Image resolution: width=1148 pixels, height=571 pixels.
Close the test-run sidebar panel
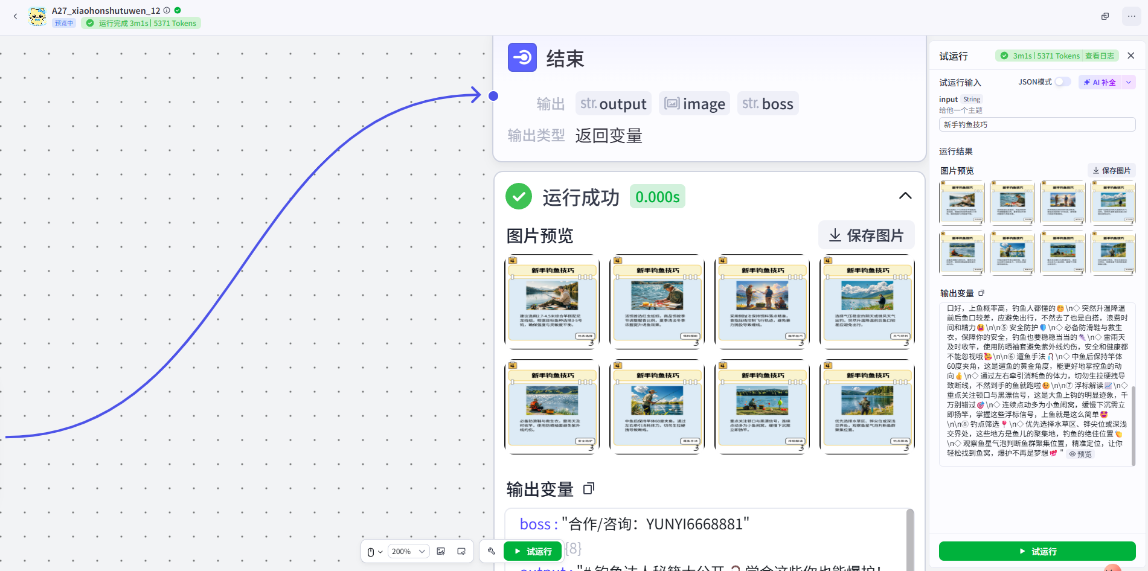pyautogui.click(x=1131, y=56)
